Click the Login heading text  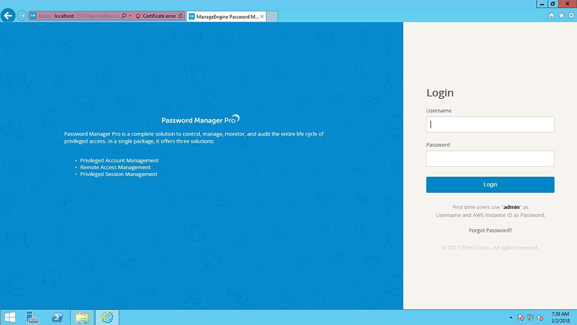tap(440, 93)
